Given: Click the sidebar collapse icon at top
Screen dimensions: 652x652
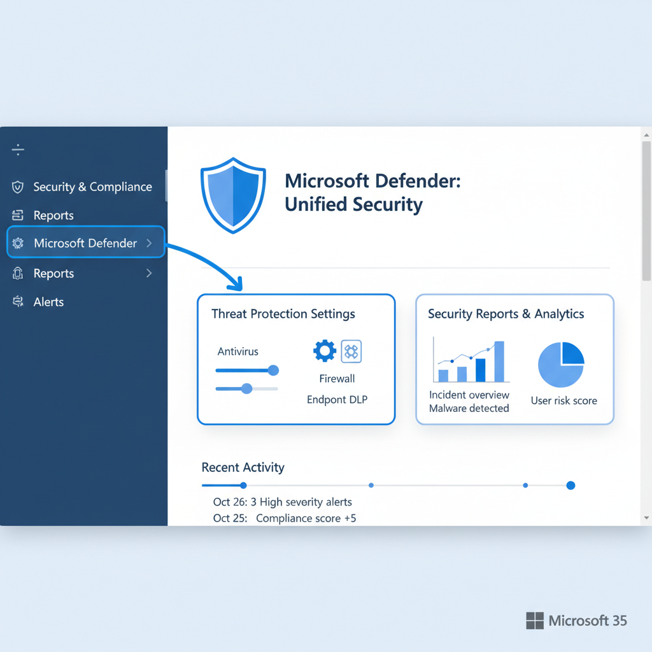Looking at the screenshot, I should 18,149.
